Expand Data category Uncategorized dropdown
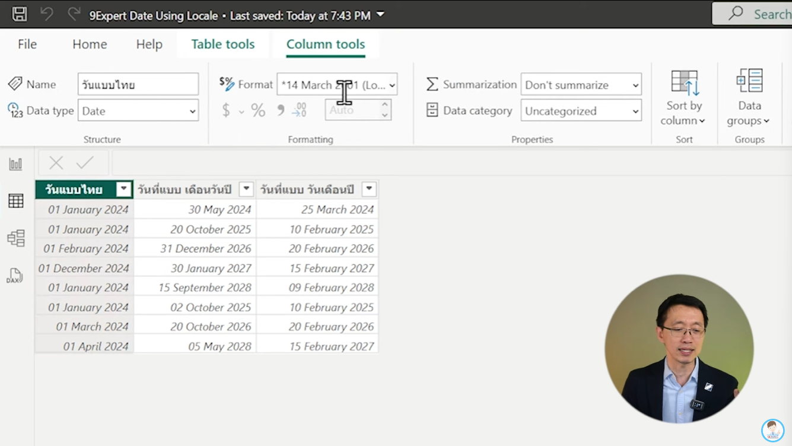The height and width of the screenshot is (446, 792). [581, 111]
